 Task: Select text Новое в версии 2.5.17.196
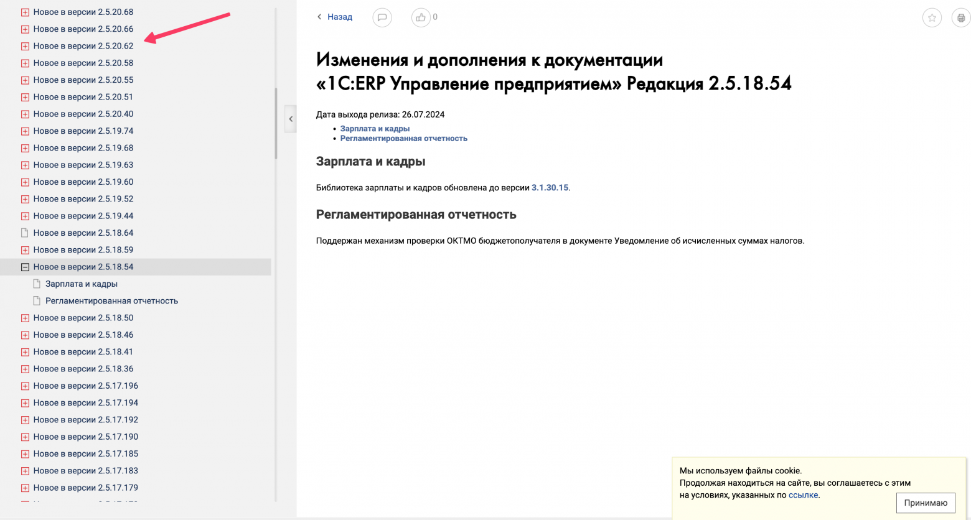(x=86, y=386)
